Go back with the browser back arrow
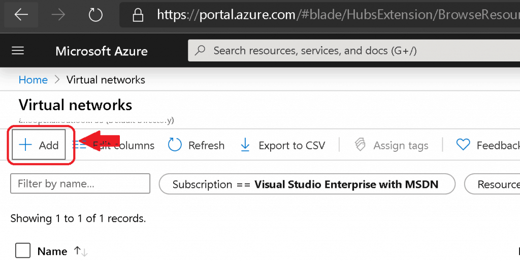Viewport: 520px width, 261px height. point(21,15)
